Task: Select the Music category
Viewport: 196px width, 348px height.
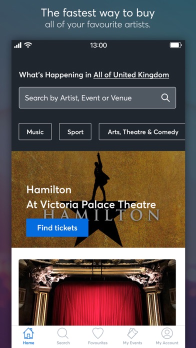Action: pos(35,131)
